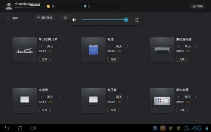
Task: Decrease duration for 滑动变阻器 with left arrow
Action: click(179, 46)
